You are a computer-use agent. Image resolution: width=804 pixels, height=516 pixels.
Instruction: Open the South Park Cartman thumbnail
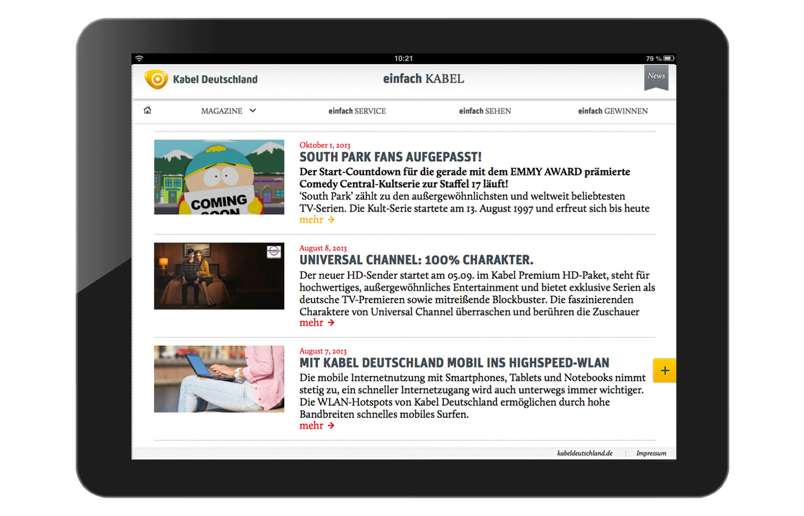(219, 177)
